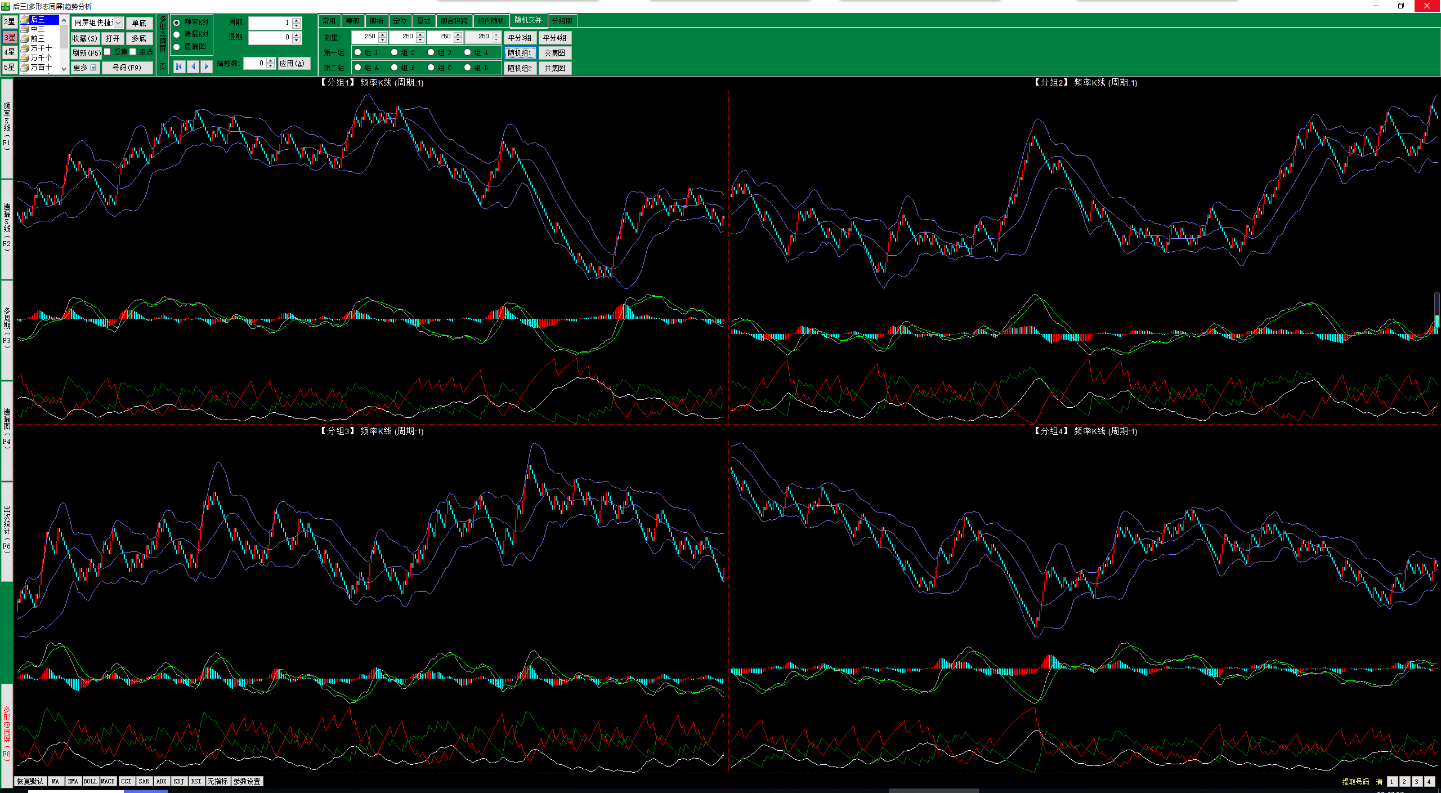
Task: Select the 遗漏K线 radio button
Action: click(177, 34)
